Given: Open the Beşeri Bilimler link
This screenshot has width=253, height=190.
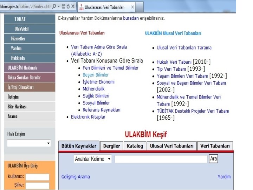Looking at the screenshot, I should 96,75.
